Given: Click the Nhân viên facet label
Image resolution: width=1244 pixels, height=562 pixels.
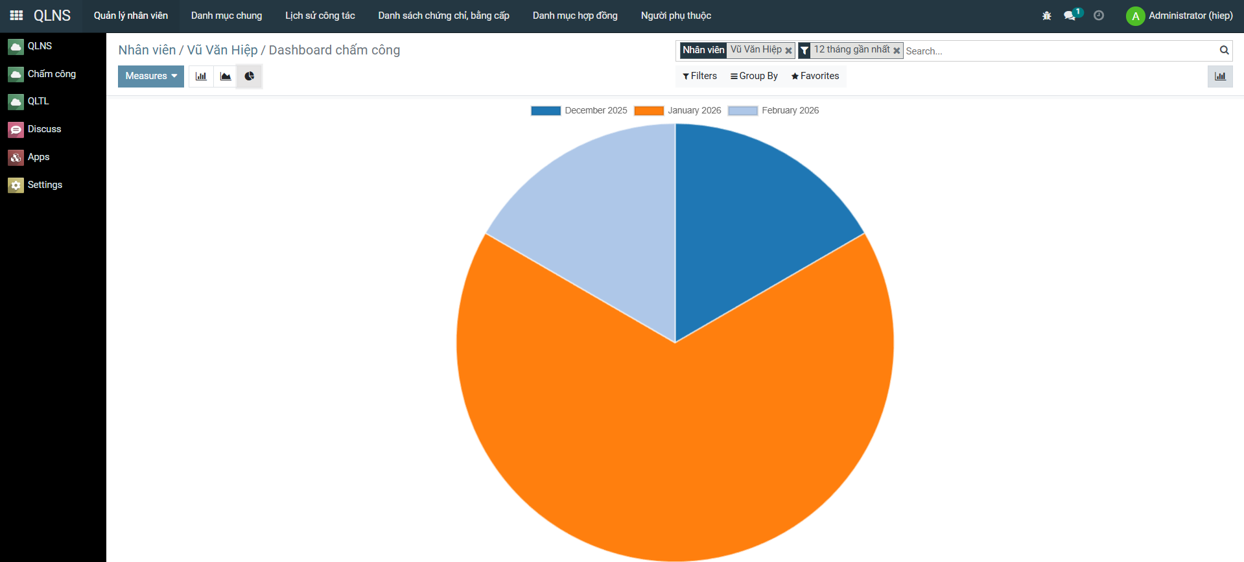Looking at the screenshot, I should [x=703, y=51].
